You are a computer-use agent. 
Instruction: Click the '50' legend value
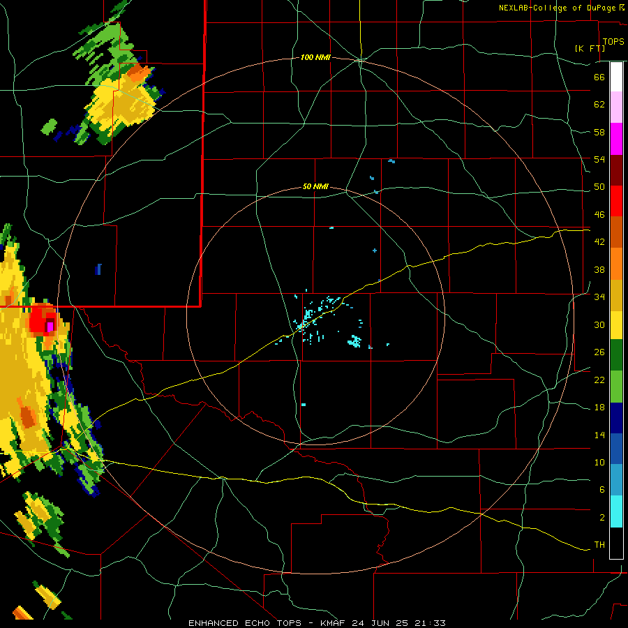[599, 186]
